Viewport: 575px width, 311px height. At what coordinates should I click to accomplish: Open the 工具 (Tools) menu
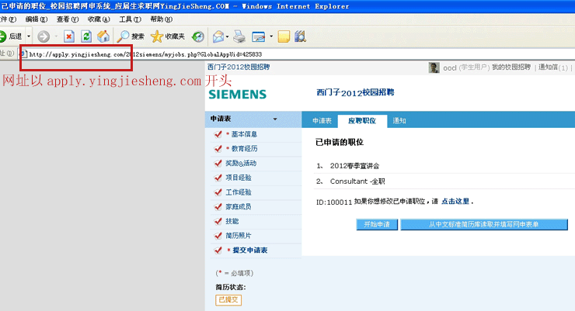click(x=130, y=19)
